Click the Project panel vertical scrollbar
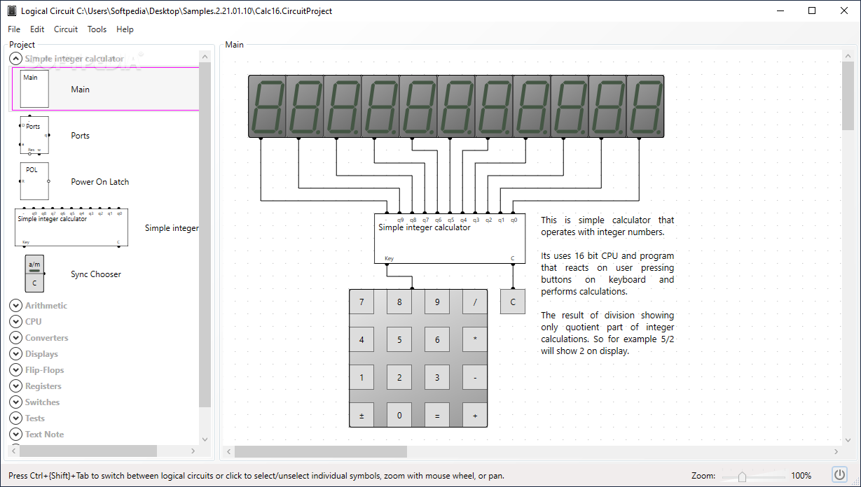 point(205,234)
